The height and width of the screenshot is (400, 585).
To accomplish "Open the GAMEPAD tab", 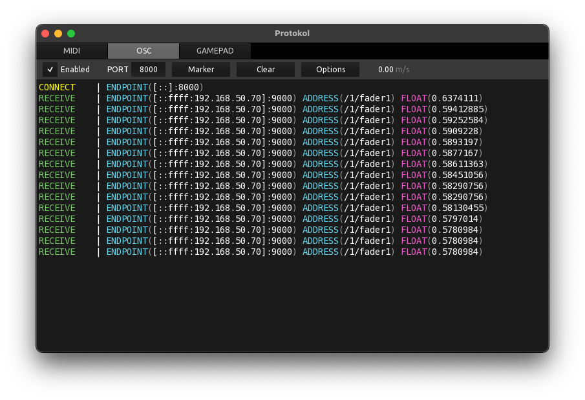I will [x=215, y=51].
